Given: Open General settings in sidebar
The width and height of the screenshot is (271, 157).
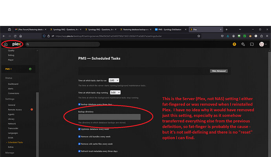Looking at the screenshot, I should point(11,105).
